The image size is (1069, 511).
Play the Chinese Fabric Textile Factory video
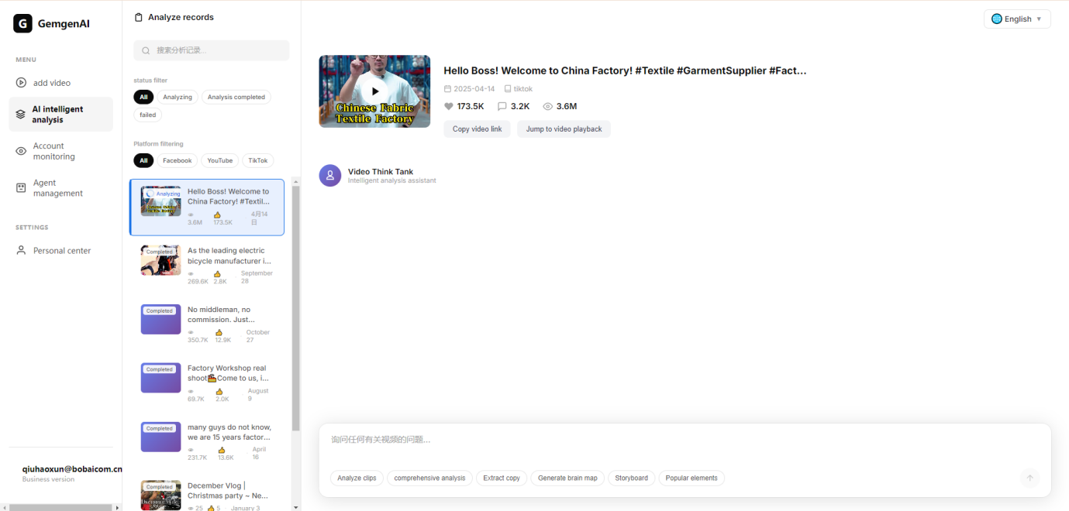374,91
